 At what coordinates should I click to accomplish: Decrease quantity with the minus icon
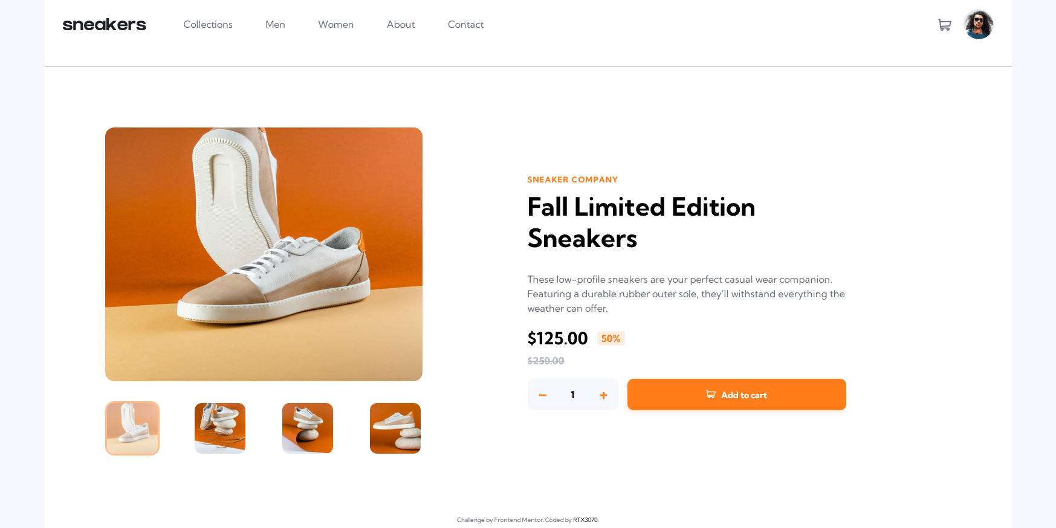pyautogui.click(x=543, y=395)
